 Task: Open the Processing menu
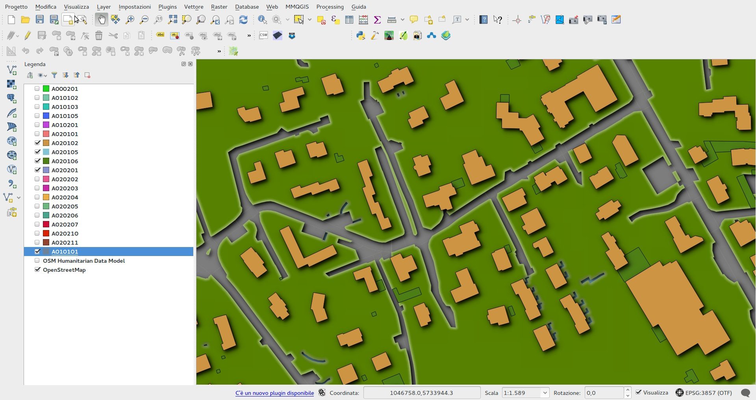pyautogui.click(x=330, y=7)
